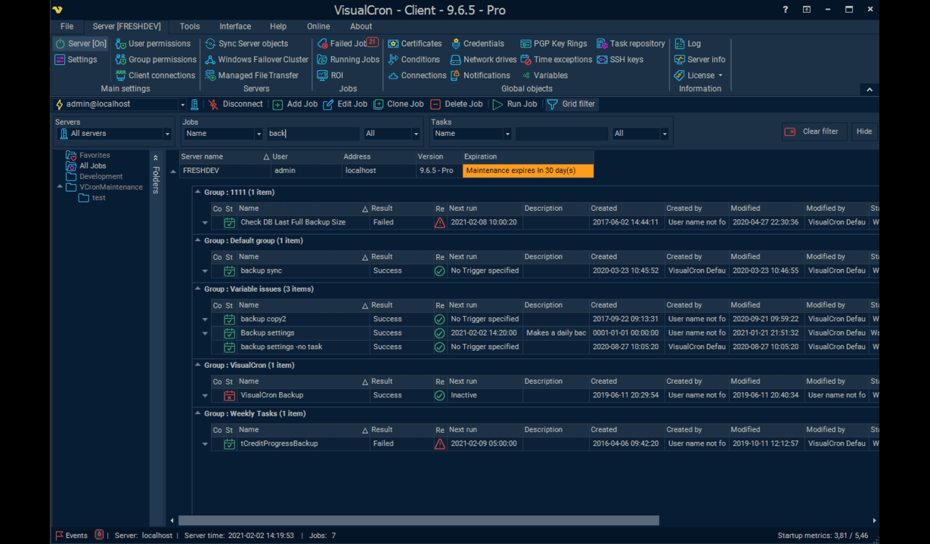Switch to the Interface tab
This screenshot has height=544, width=930.
(235, 26)
